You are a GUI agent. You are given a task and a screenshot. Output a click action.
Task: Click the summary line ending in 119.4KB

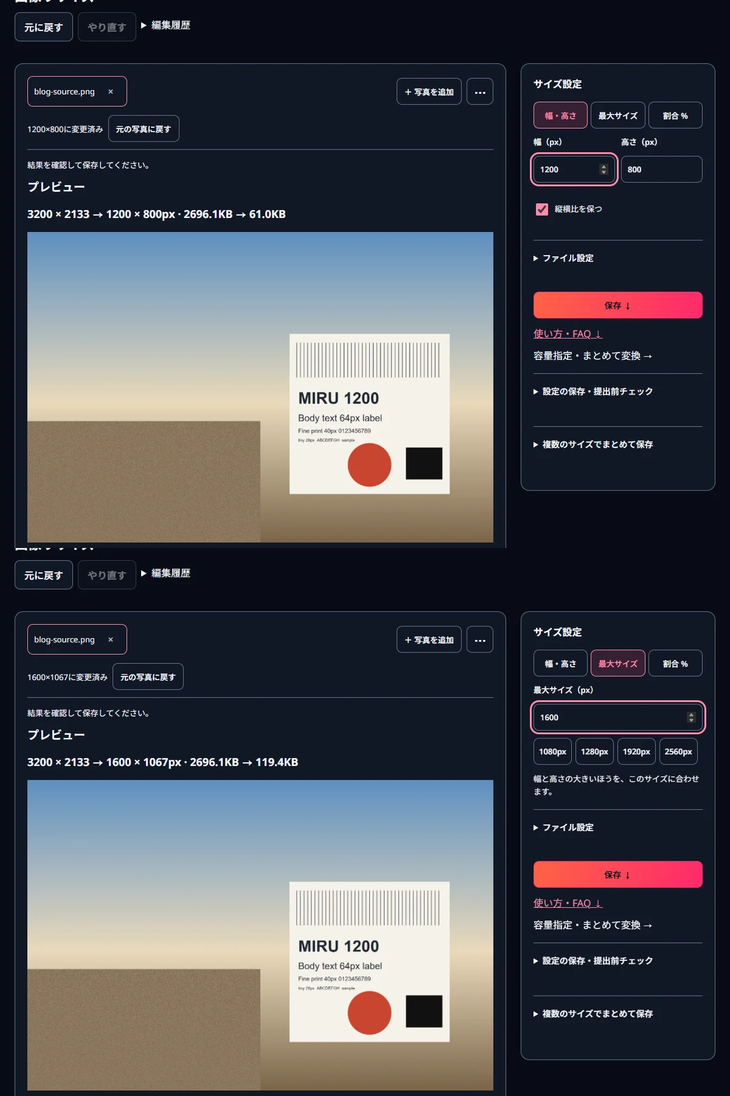(x=162, y=762)
